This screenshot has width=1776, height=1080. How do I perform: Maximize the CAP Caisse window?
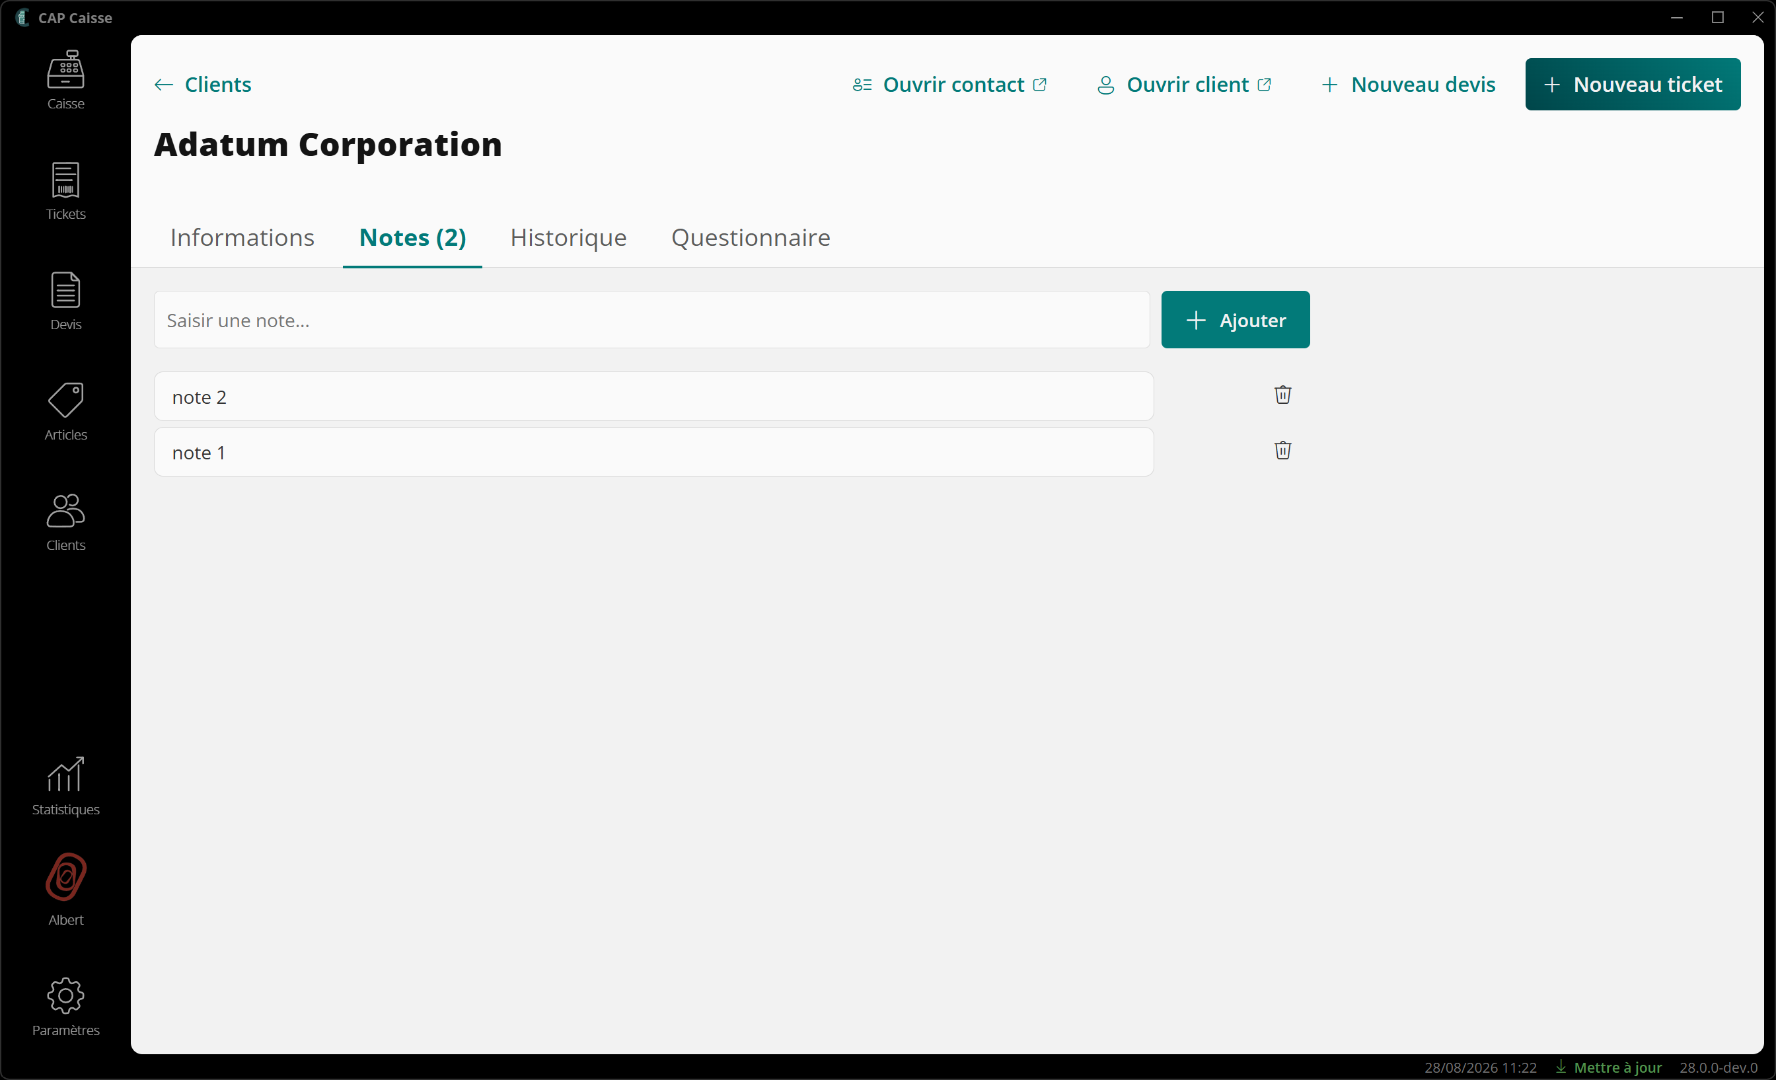(1718, 17)
